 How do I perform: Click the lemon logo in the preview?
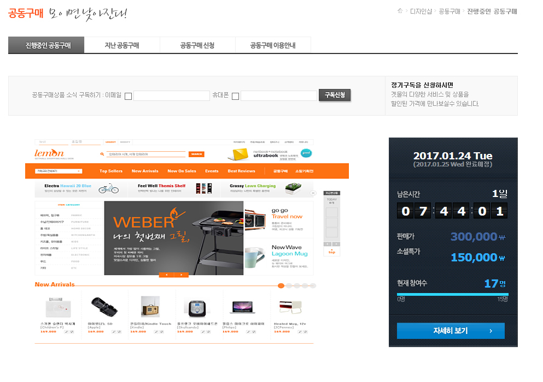coord(49,153)
